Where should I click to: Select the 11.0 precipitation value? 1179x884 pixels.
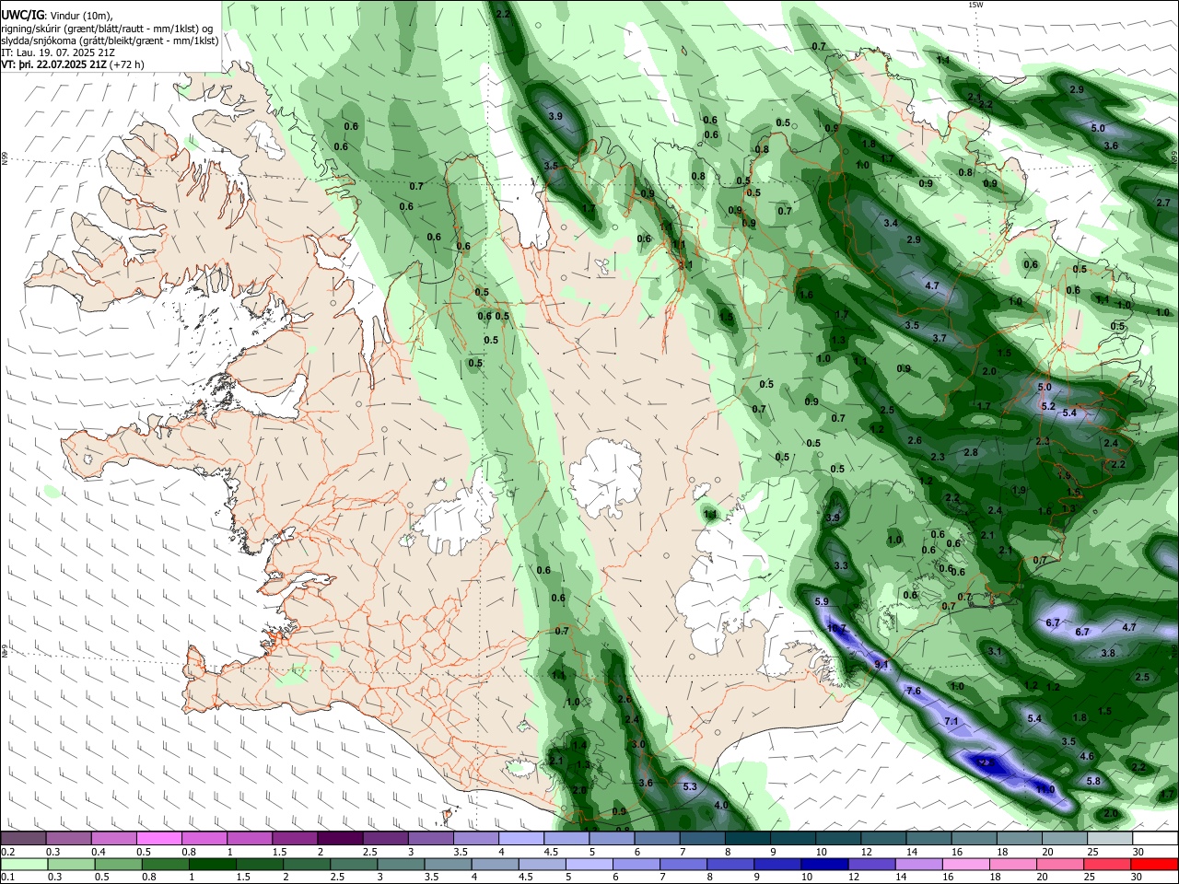(x=1045, y=790)
